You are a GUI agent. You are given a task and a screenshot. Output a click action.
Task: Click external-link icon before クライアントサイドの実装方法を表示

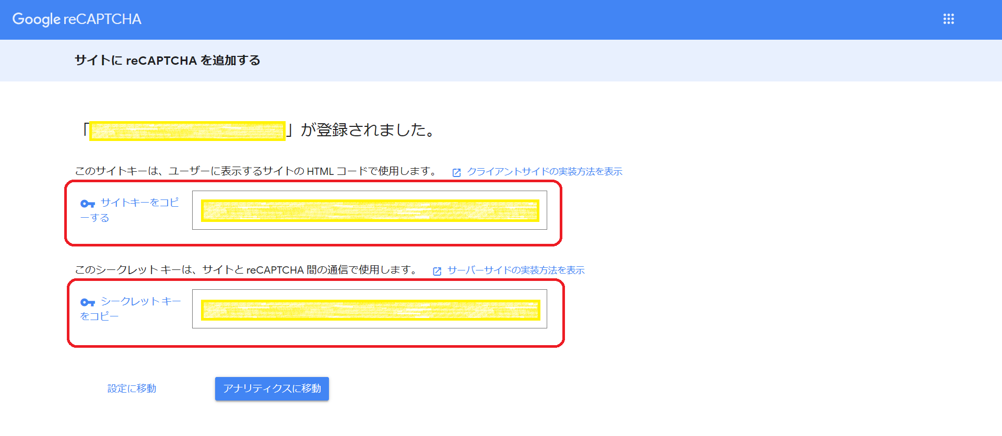[x=456, y=172]
